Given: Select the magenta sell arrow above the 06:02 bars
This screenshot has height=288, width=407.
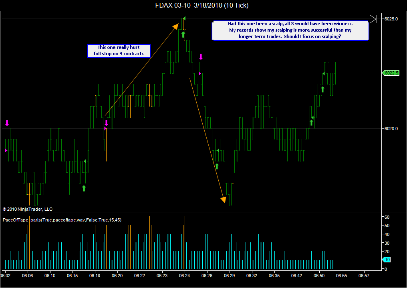Looking at the screenshot, I should point(7,123).
